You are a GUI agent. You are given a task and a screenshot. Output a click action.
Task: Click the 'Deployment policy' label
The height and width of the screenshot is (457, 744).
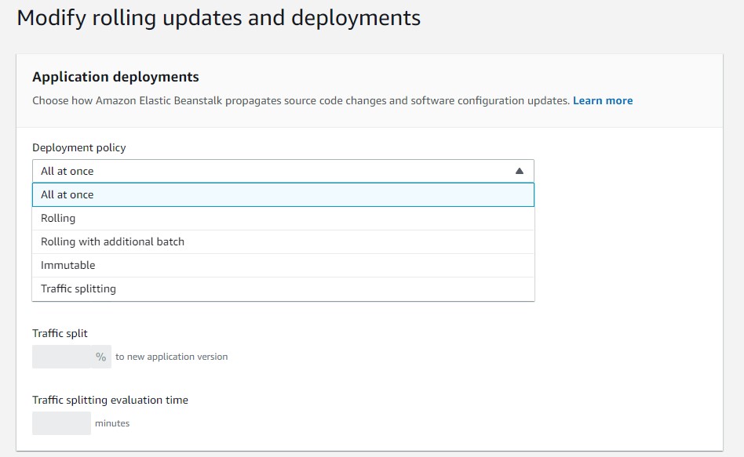click(78, 148)
